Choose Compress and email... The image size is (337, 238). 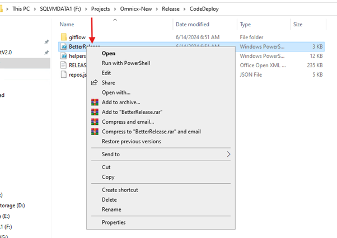click(x=128, y=122)
